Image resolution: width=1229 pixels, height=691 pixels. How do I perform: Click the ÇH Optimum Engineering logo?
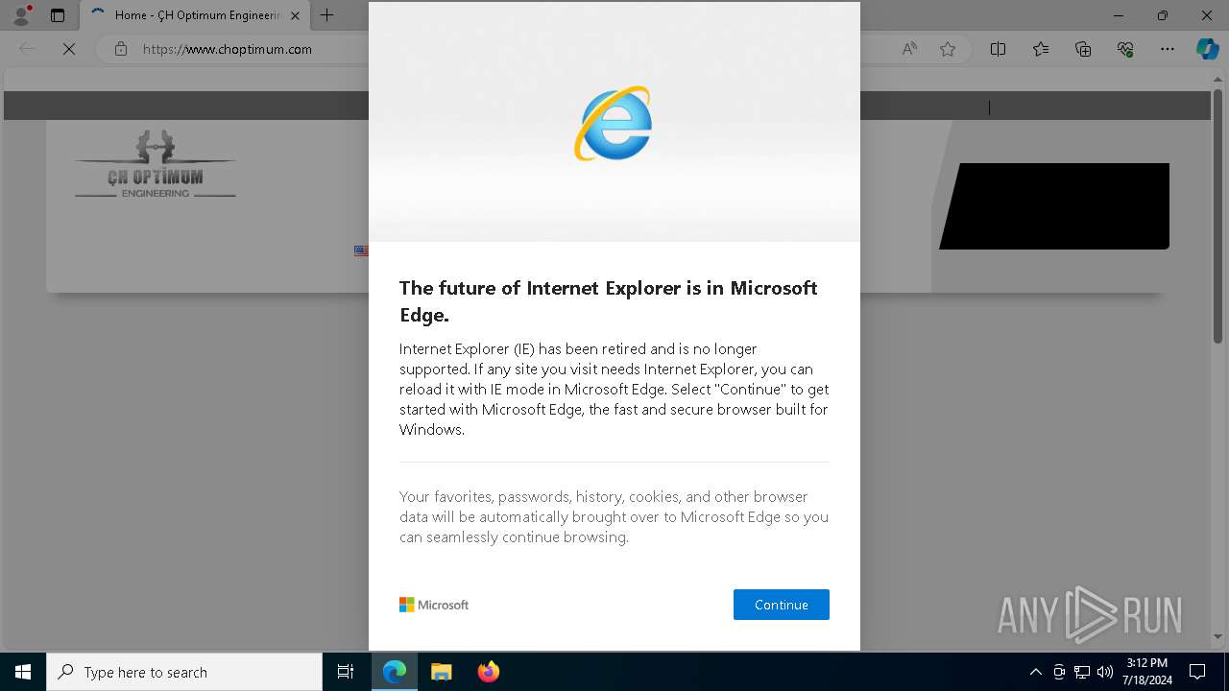pos(156,164)
